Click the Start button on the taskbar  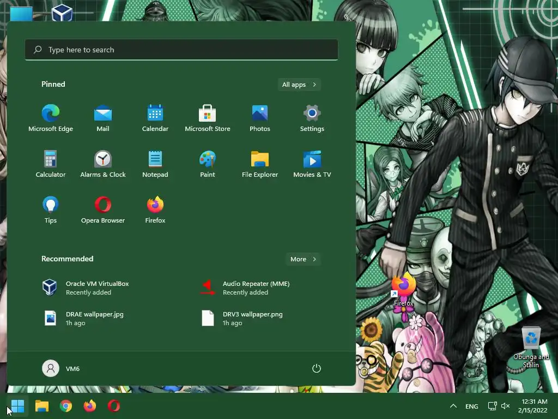(x=17, y=406)
